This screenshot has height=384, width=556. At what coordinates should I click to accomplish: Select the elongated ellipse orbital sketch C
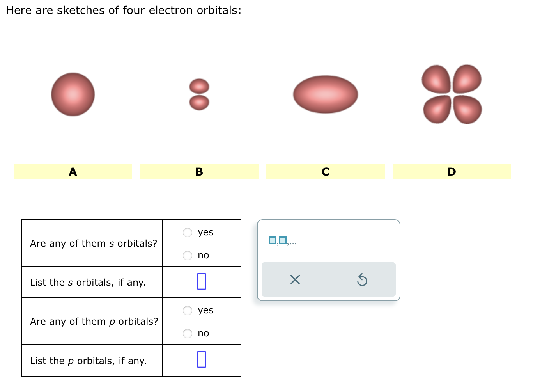pyautogui.click(x=325, y=94)
